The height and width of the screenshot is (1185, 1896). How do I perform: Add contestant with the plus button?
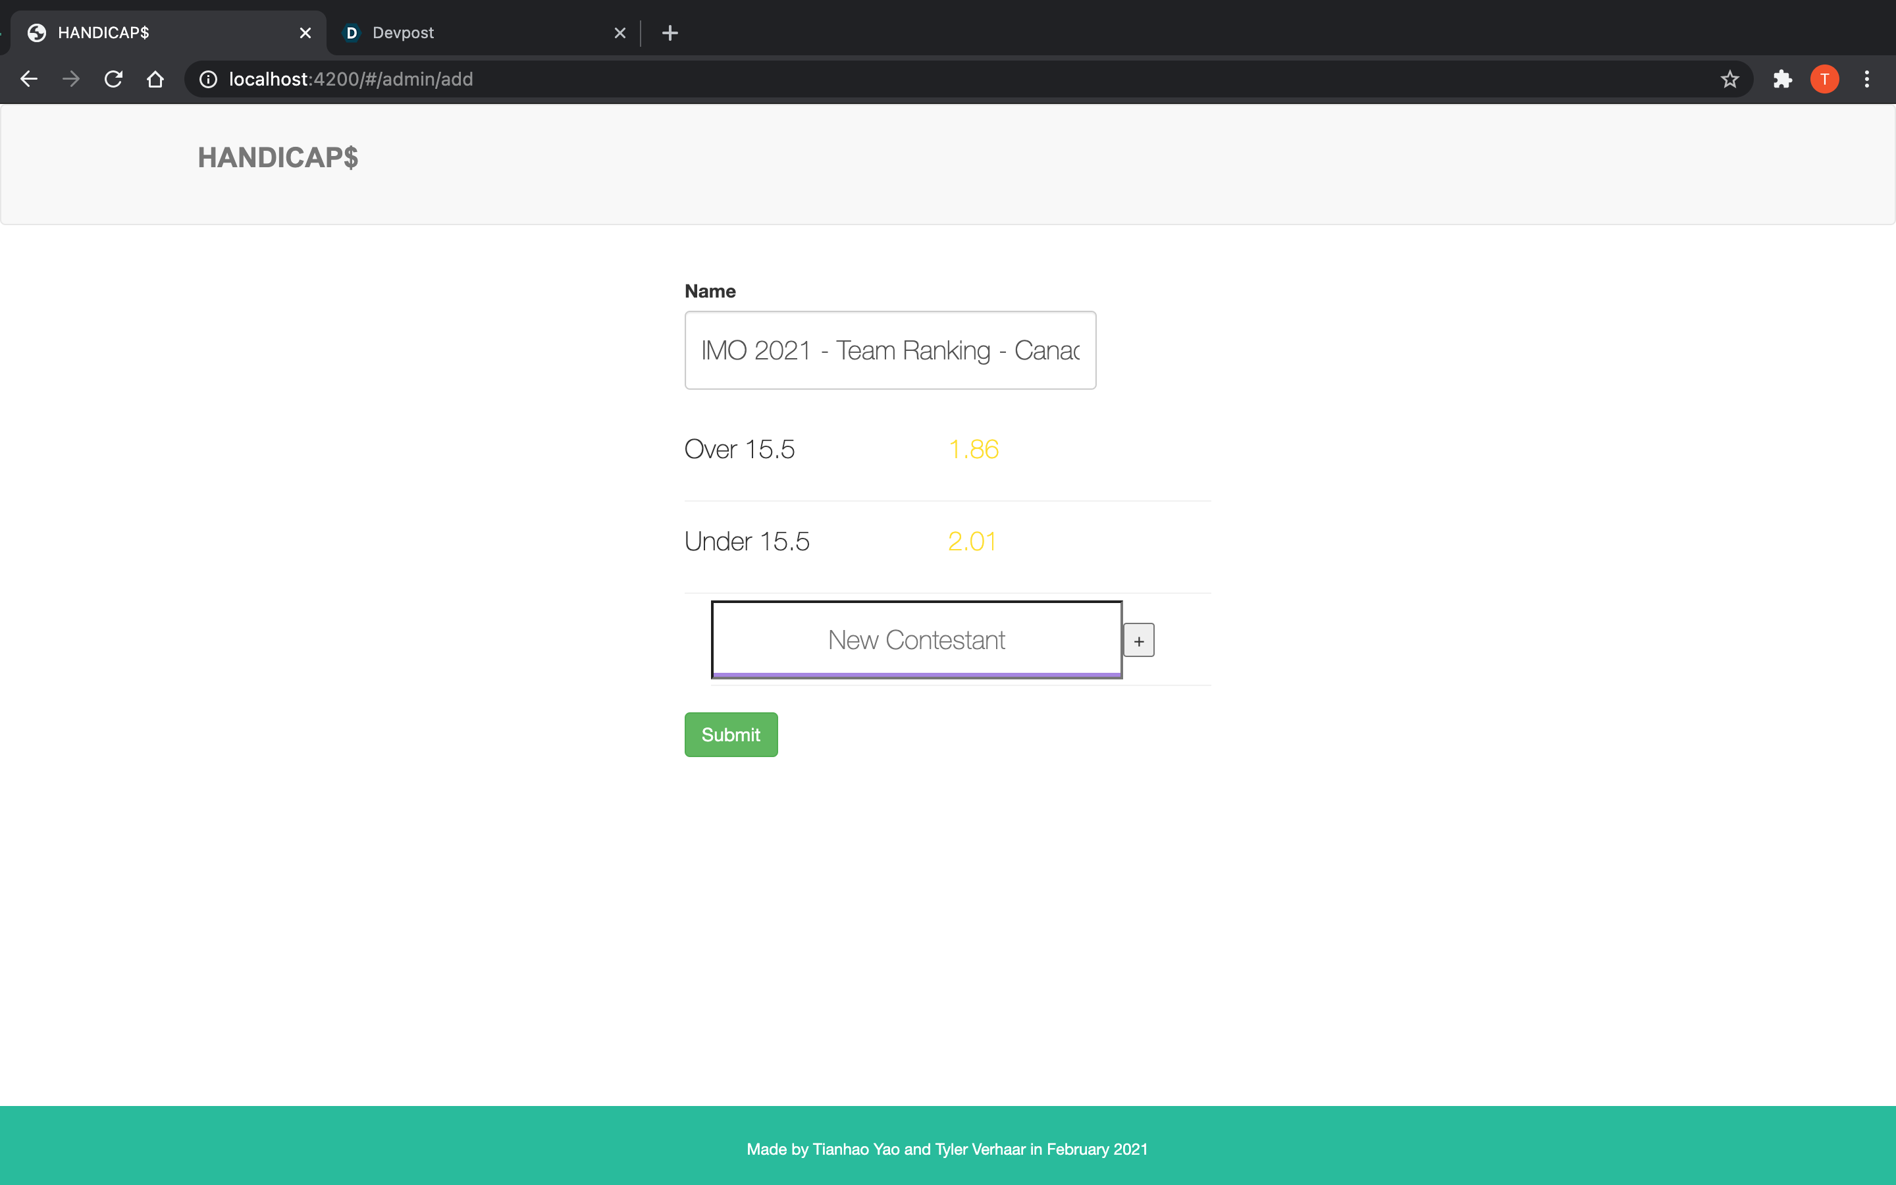(1138, 641)
